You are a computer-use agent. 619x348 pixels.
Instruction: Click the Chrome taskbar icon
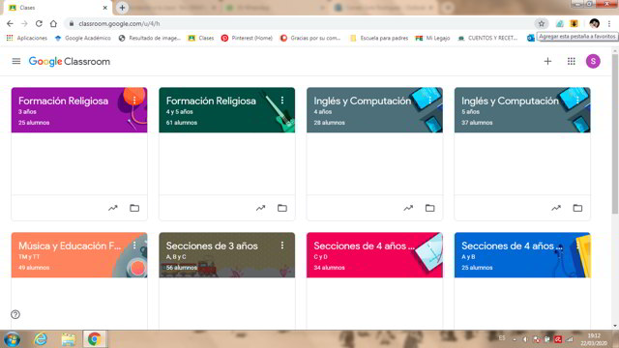click(95, 339)
